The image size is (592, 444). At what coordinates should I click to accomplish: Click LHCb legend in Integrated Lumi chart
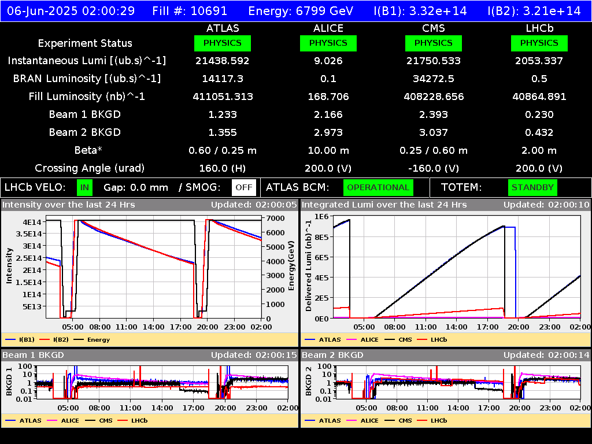(432, 340)
